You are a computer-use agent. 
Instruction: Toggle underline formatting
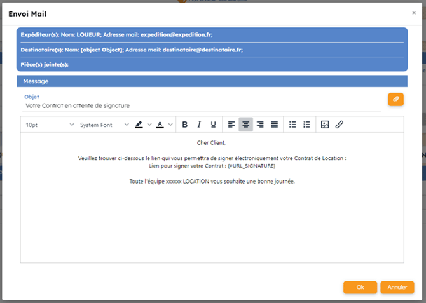click(214, 125)
